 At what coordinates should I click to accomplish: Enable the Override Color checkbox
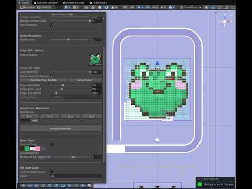coord(52,144)
